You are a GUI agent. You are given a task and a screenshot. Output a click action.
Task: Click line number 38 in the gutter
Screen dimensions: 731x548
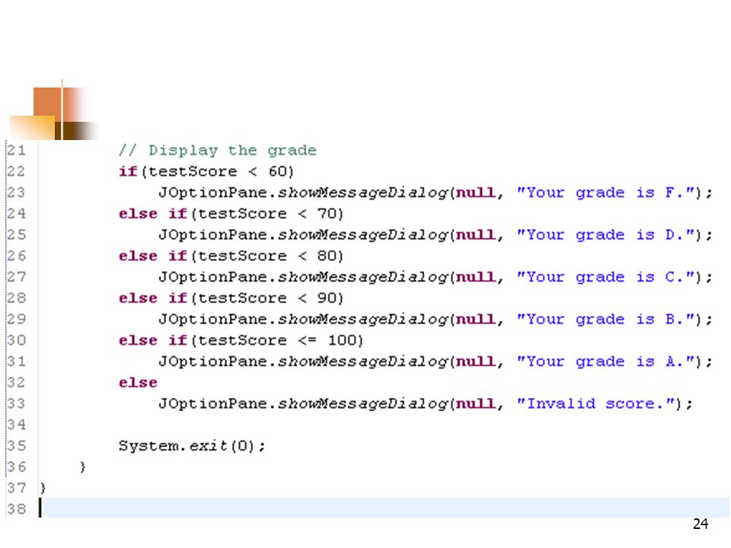point(16,509)
